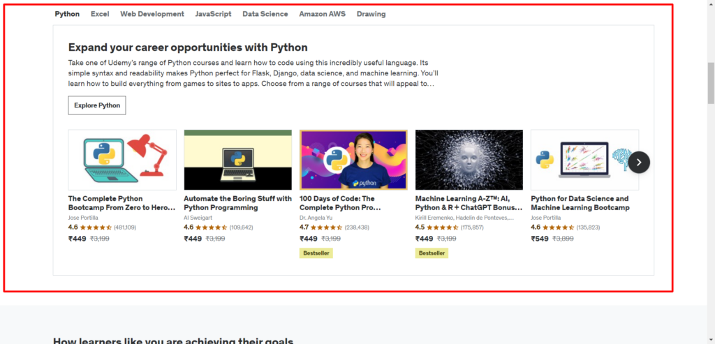This screenshot has height=344, width=715.
Task: Open Complete Python Bootcamp thumbnail image
Action: click(122, 160)
